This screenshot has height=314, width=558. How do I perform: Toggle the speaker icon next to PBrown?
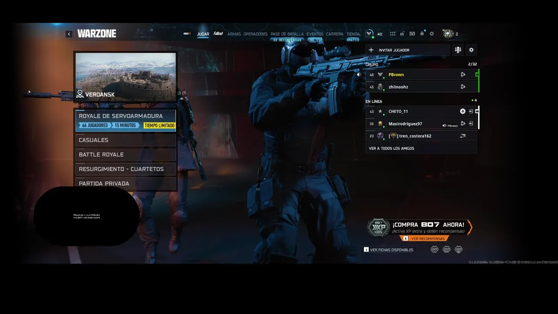pyautogui.click(x=359, y=75)
